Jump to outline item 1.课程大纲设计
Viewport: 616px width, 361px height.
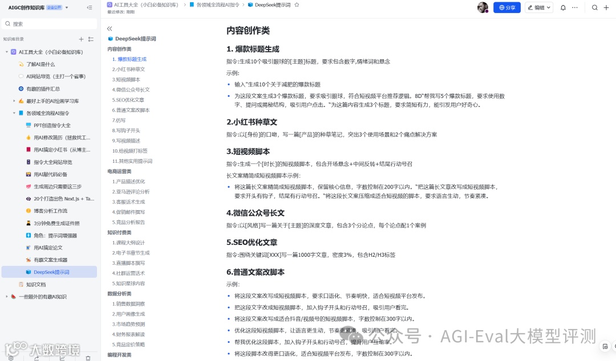[128, 243]
